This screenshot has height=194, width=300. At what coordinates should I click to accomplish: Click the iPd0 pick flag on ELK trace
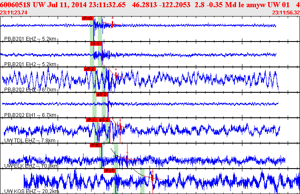[96, 145]
